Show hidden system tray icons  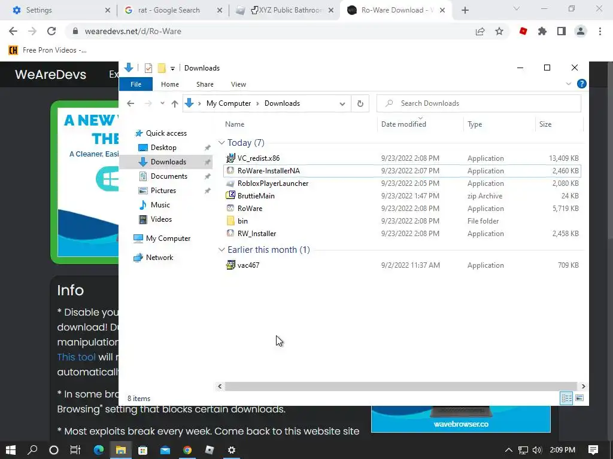(509, 450)
